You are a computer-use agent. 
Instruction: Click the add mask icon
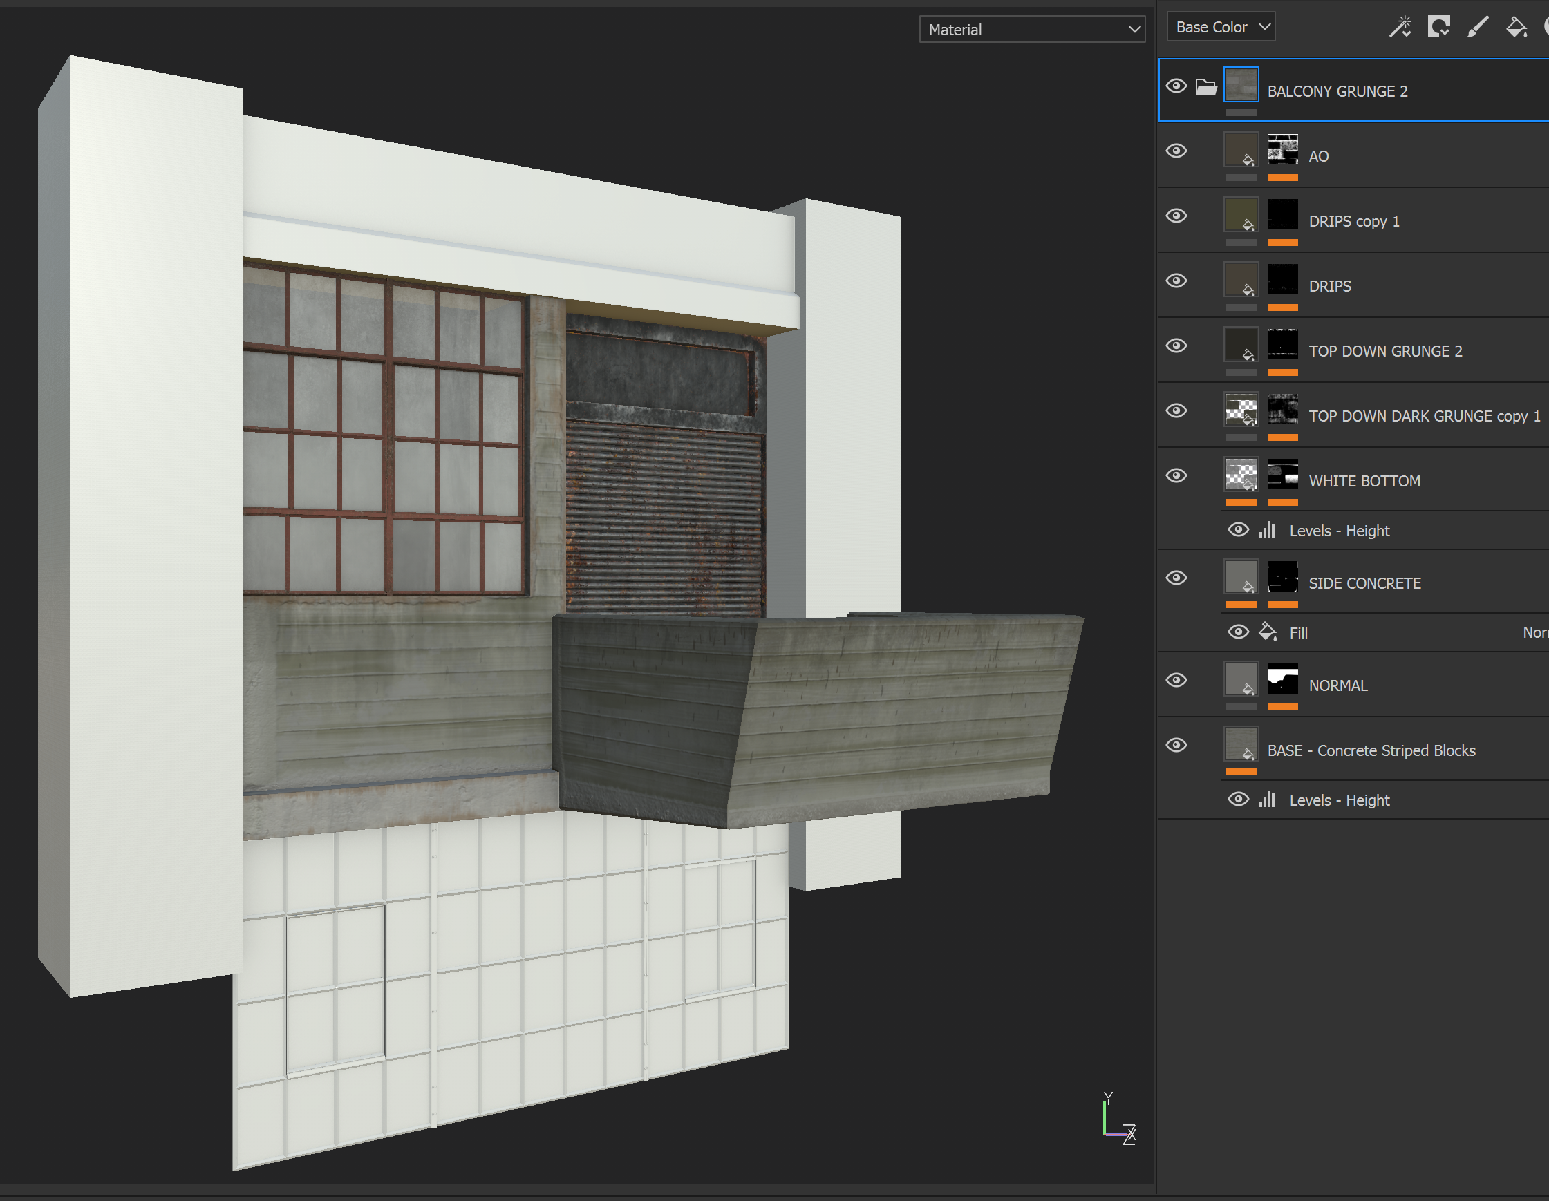1438,27
